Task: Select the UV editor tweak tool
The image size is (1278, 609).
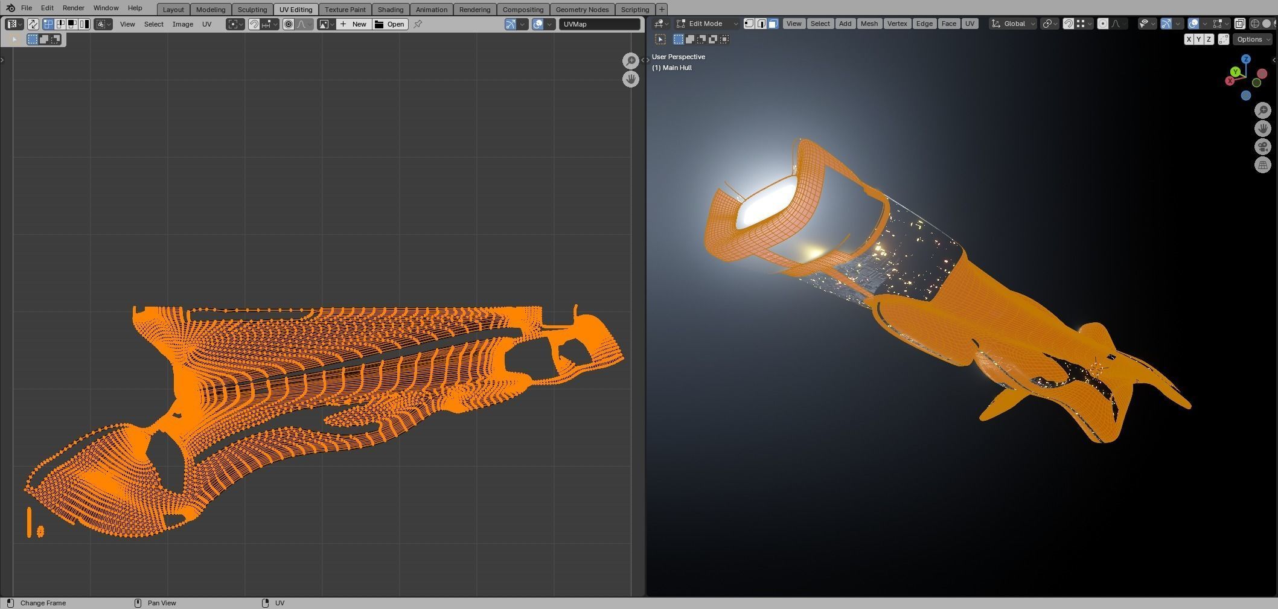Action: pos(14,39)
